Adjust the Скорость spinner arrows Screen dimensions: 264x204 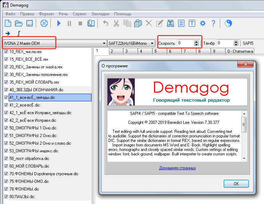[196, 43]
